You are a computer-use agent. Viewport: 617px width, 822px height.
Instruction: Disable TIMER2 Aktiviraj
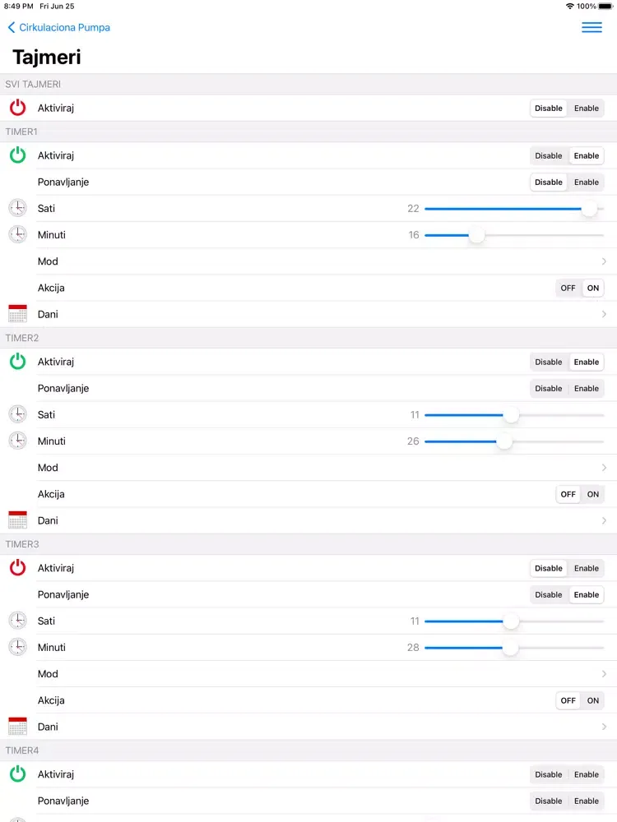tap(548, 362)
